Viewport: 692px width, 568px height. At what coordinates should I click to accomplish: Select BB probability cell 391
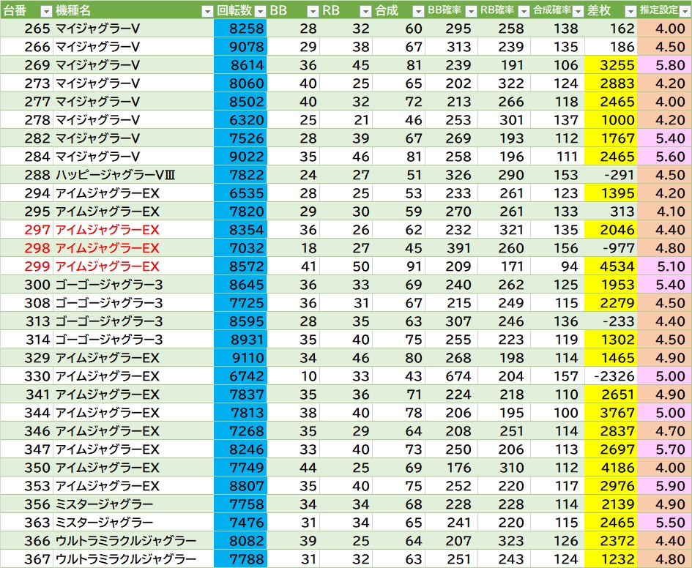(452, 248)
